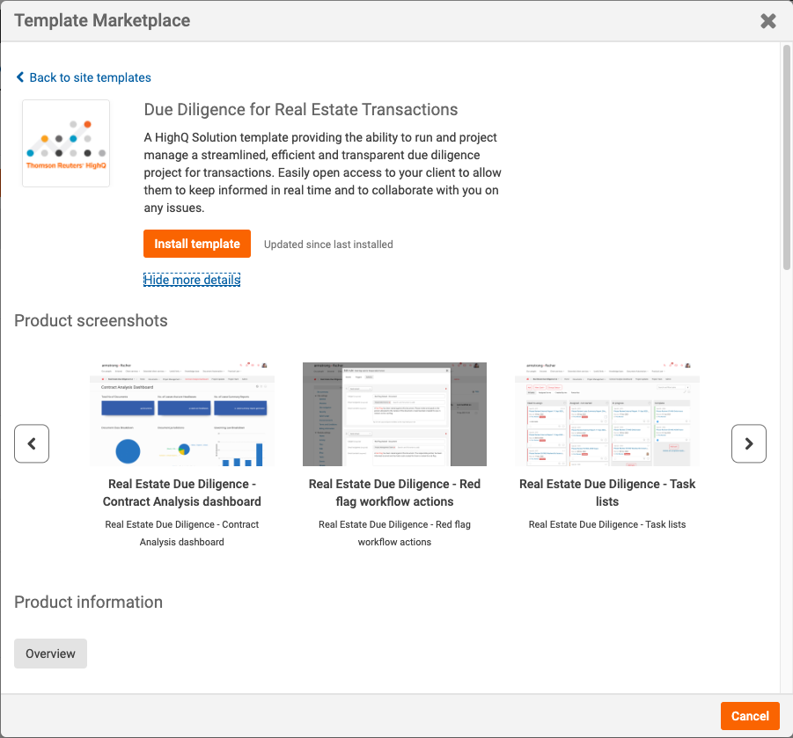Click the Due Diligence for Real Estate heading
The width and height of the screenshot is (793, 738).
pos(301,110)
